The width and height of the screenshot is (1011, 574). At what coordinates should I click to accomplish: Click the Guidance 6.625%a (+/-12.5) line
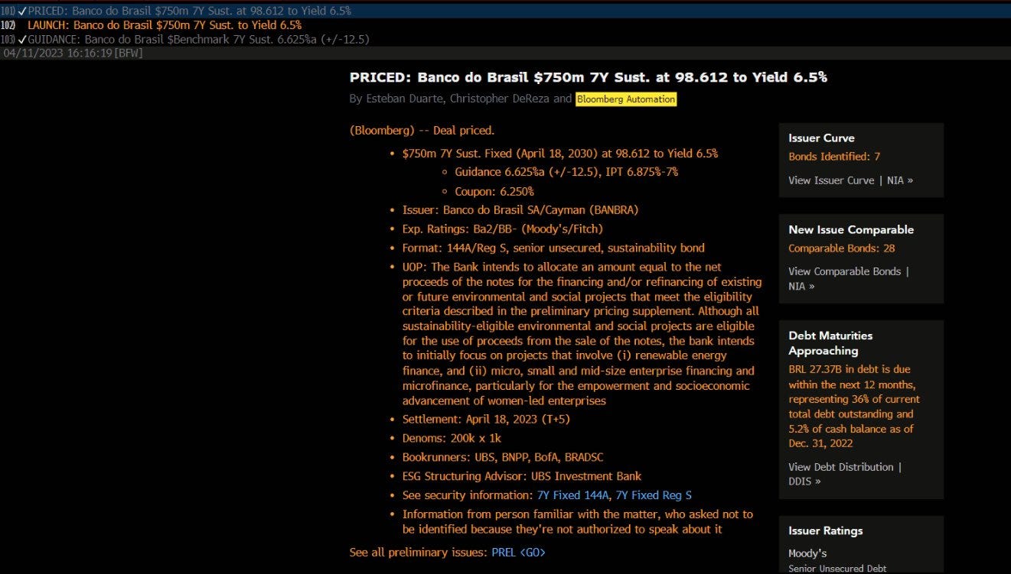566,172
